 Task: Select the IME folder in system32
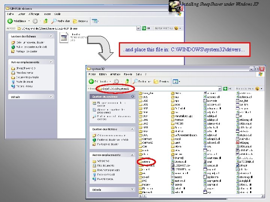click(x=143, y=181)
